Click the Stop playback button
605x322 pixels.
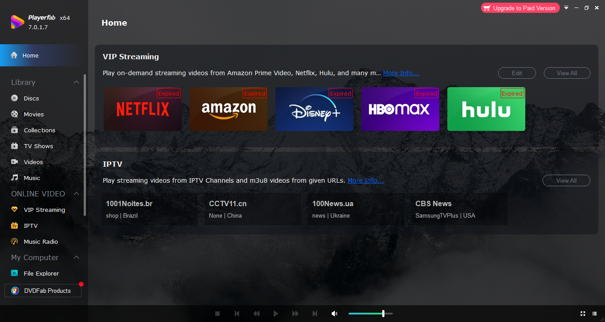[217, 314]
